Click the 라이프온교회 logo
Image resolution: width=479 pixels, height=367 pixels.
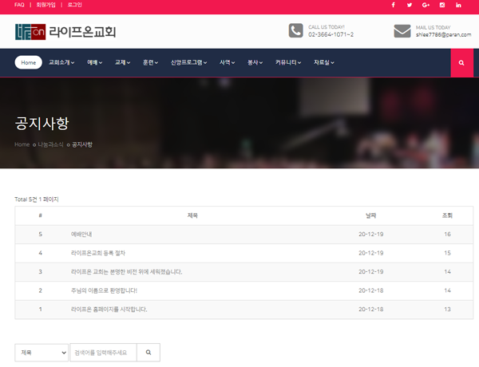65,32
